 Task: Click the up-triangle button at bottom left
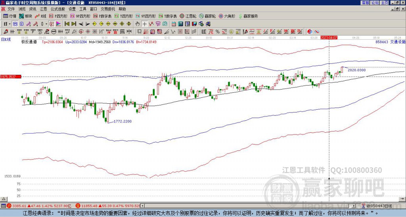(x=3, y=199)
